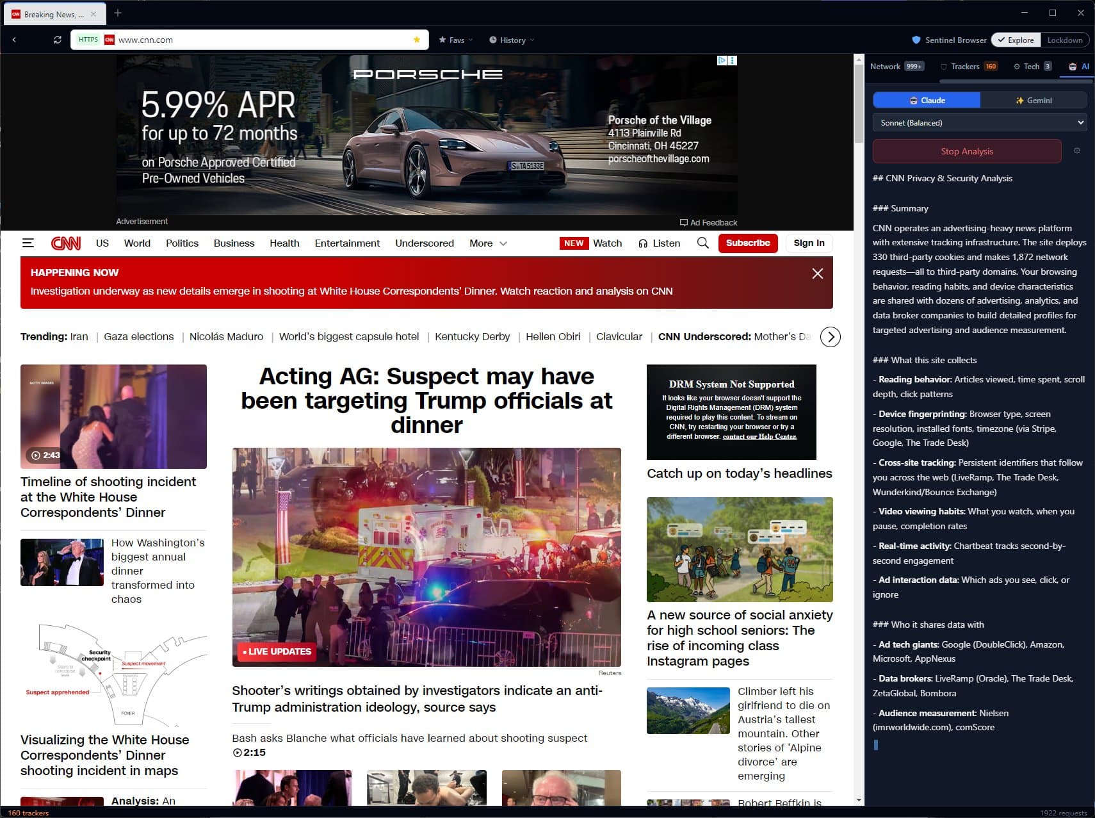This screenshot has width=1095, height=818.
Task: Open a new tab with the plus icon
Action: (118, 13)
